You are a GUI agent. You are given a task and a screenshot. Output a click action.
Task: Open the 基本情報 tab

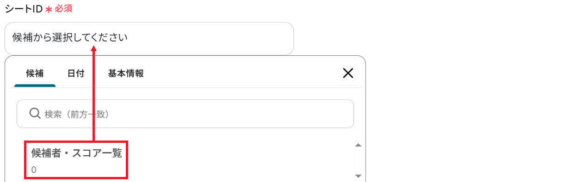pyautogui.click(x=126, y=73)
